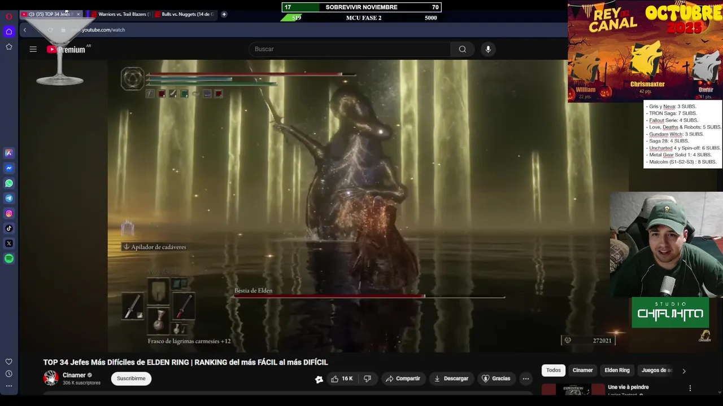This screenshot has width=723, height=406.
Task: Open WhatsApp in the Opera sidebar
Action: (x=9, y=183)
